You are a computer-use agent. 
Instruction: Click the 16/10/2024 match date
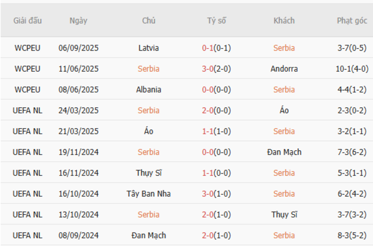tap(79, 194)
